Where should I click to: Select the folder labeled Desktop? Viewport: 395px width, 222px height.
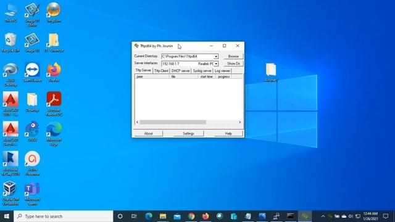32,102
